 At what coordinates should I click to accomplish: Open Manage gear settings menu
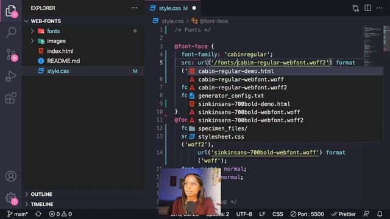11,198
